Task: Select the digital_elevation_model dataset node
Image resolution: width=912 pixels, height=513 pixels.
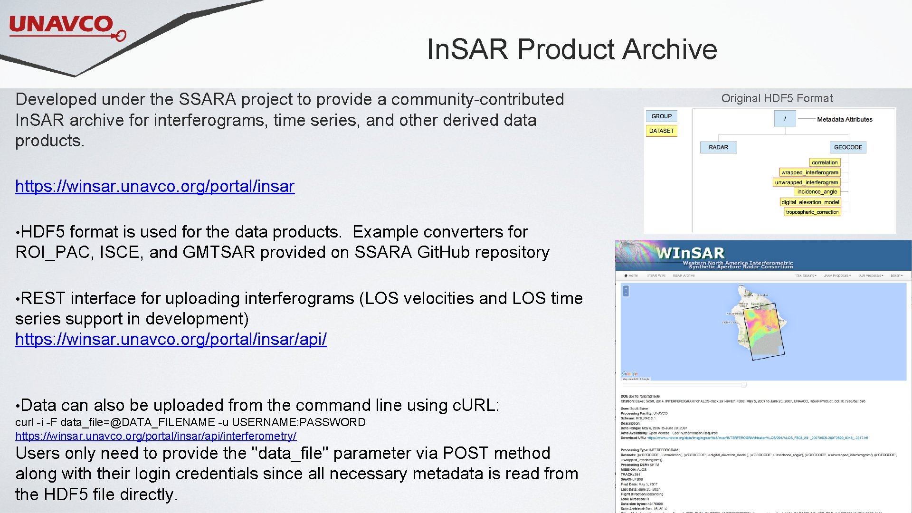Action: point(810,202)
